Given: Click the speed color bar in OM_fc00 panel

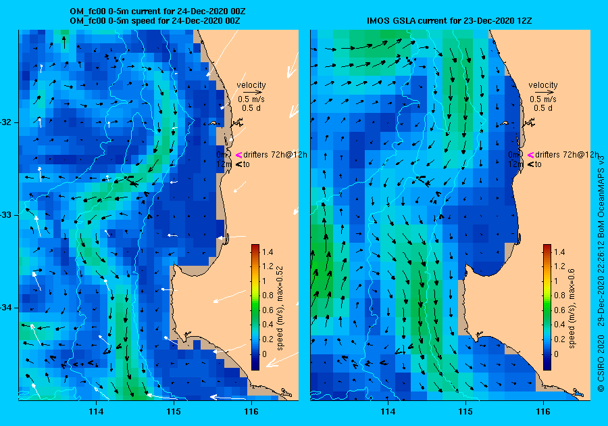Looking at the screenshot, I should click(255, 307).
